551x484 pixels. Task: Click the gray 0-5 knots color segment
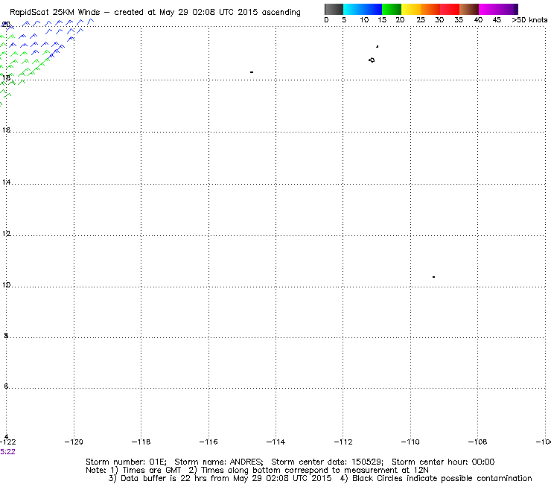334,9
